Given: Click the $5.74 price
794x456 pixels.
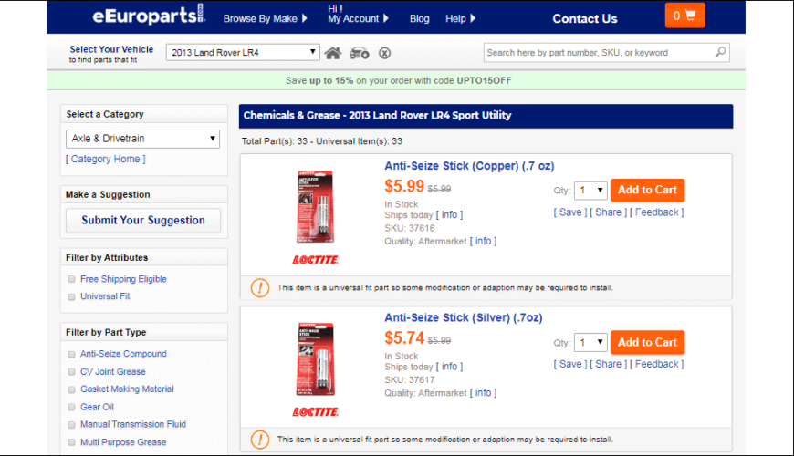Looking at the screenshot, I should coord(404,338).
